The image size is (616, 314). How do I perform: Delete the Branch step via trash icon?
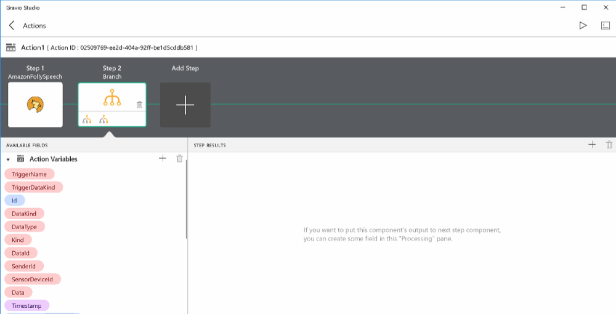(x=139, y=105)
